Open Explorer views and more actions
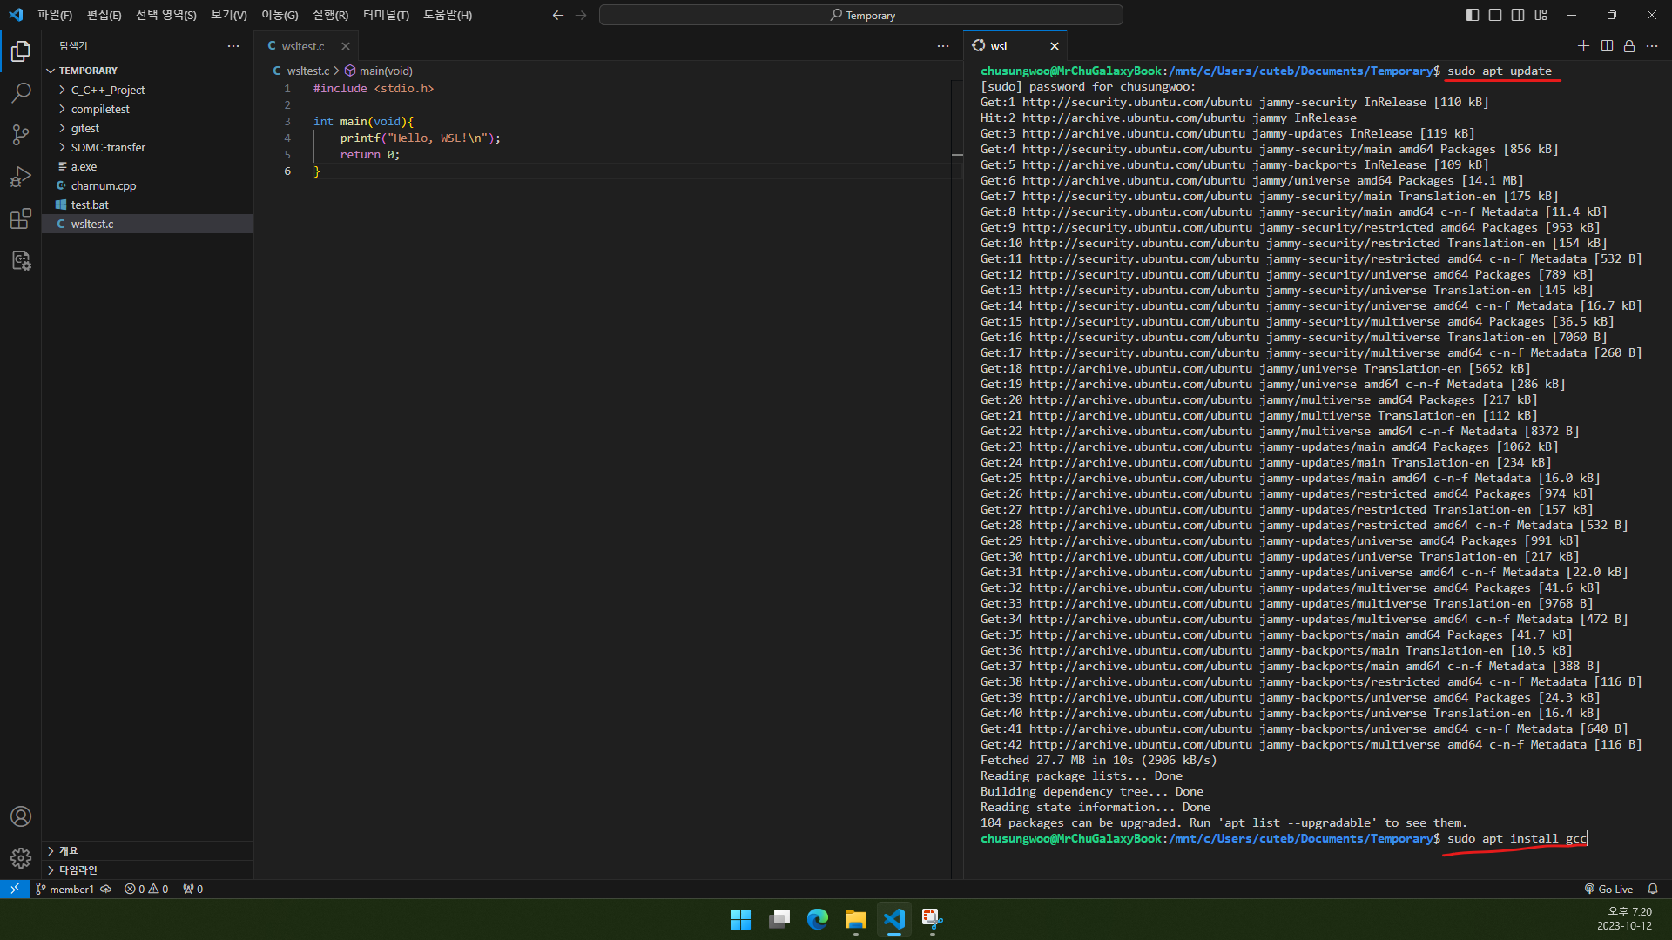Viewport: 1672px width, 940px height. tap(233, 46)
